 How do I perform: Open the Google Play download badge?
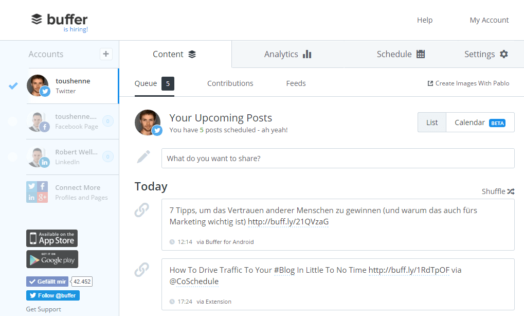click(x=52, y=259)
